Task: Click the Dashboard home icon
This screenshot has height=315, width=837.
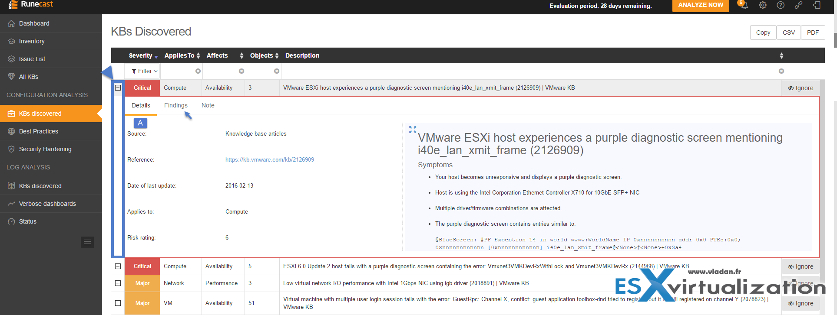Action: 11,23
